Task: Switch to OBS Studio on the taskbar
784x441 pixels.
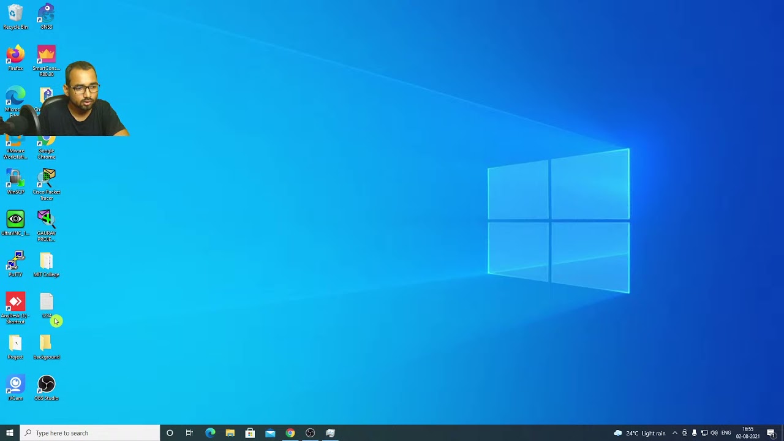Action: coord(311,433)
